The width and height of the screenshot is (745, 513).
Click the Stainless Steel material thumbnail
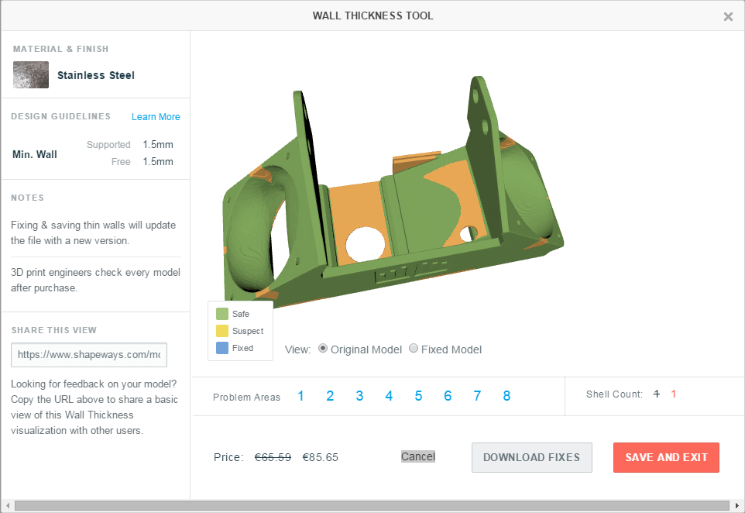coord(30,74)
